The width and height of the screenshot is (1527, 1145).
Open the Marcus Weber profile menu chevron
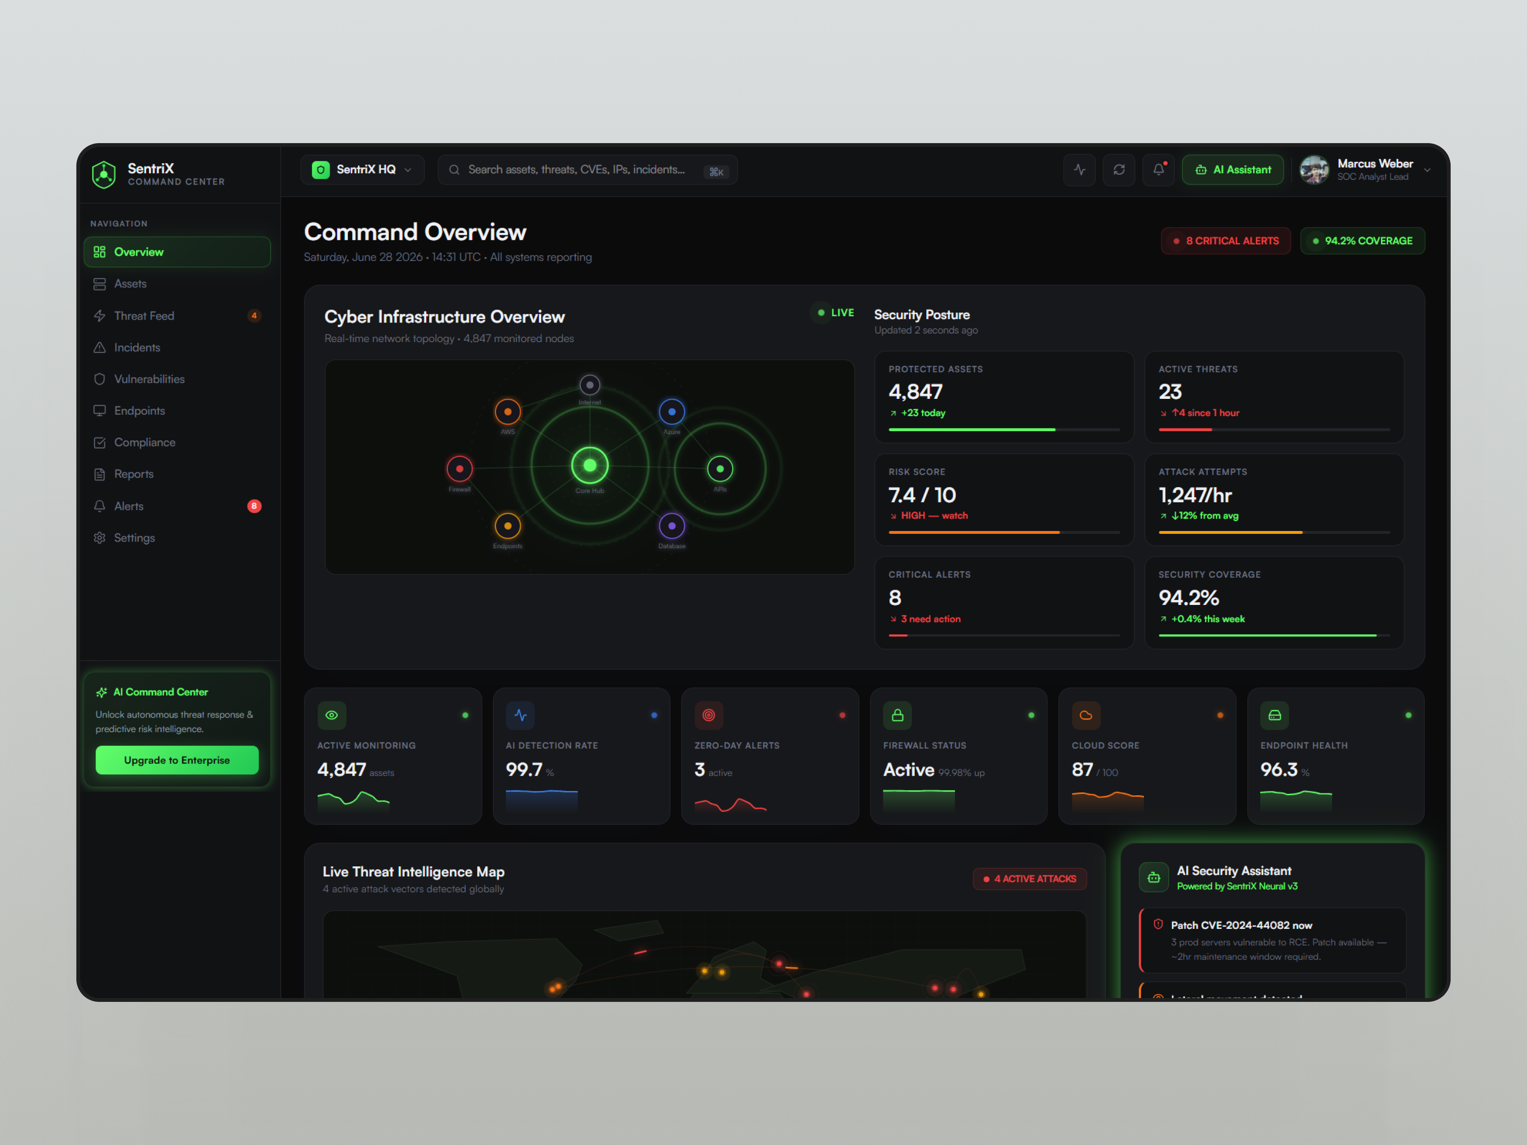1427,170
